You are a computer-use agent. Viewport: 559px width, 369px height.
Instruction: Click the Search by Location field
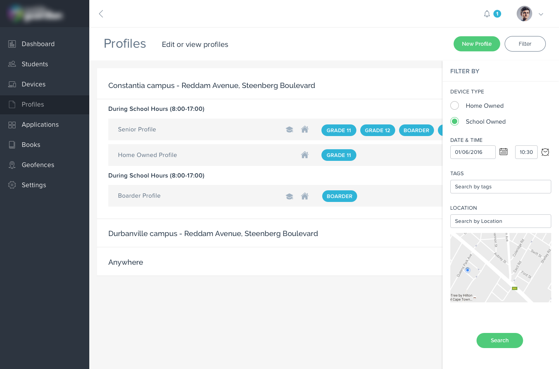(500, 221)
